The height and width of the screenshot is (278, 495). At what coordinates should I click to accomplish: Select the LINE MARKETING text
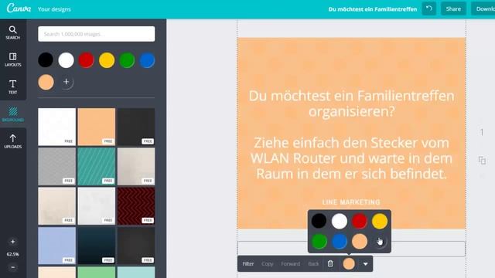351,202
